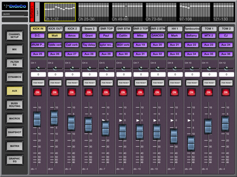Select the Ch 25-36 fader bank thumbnail

pos(93,12)
